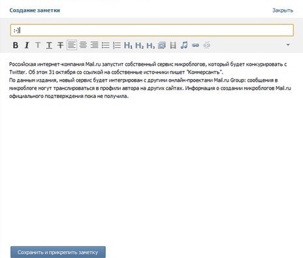Apply Heading 3 style
The width and height of the screenshot is (303, 258).
(151, 45)
